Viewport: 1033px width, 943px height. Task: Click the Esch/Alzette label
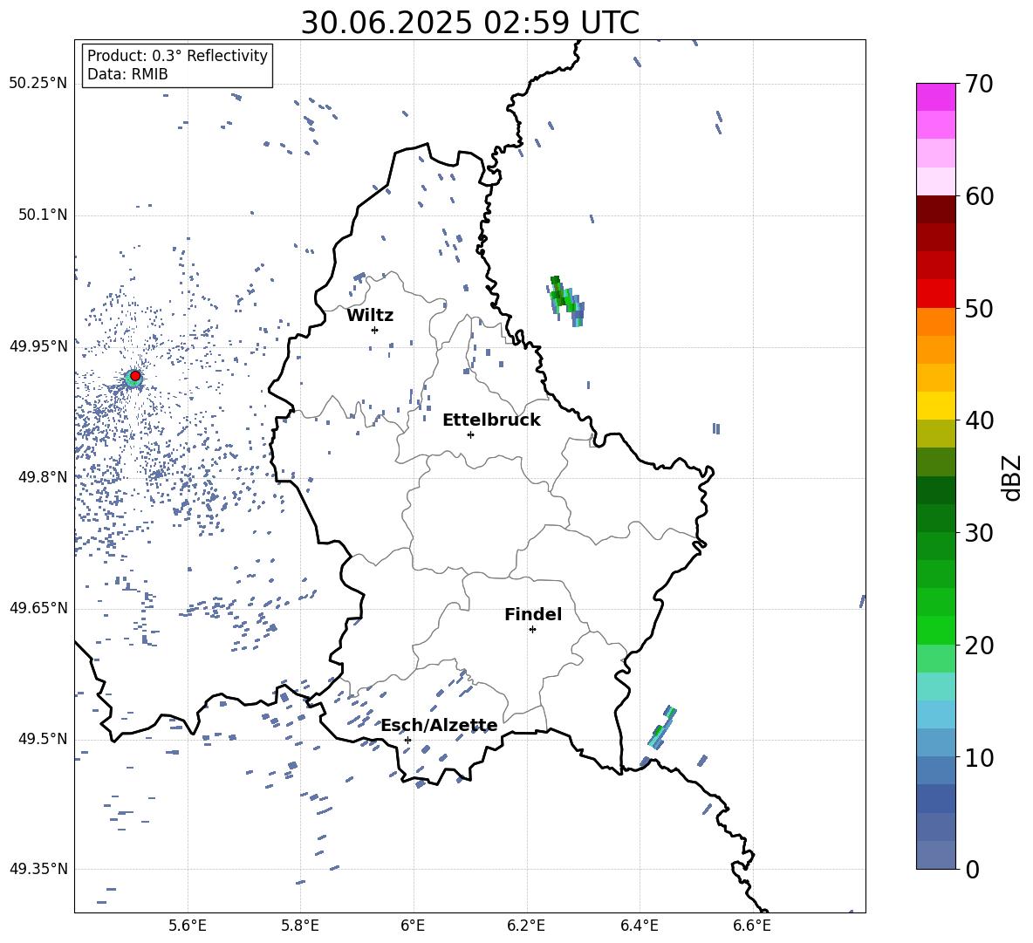point(439,726)
